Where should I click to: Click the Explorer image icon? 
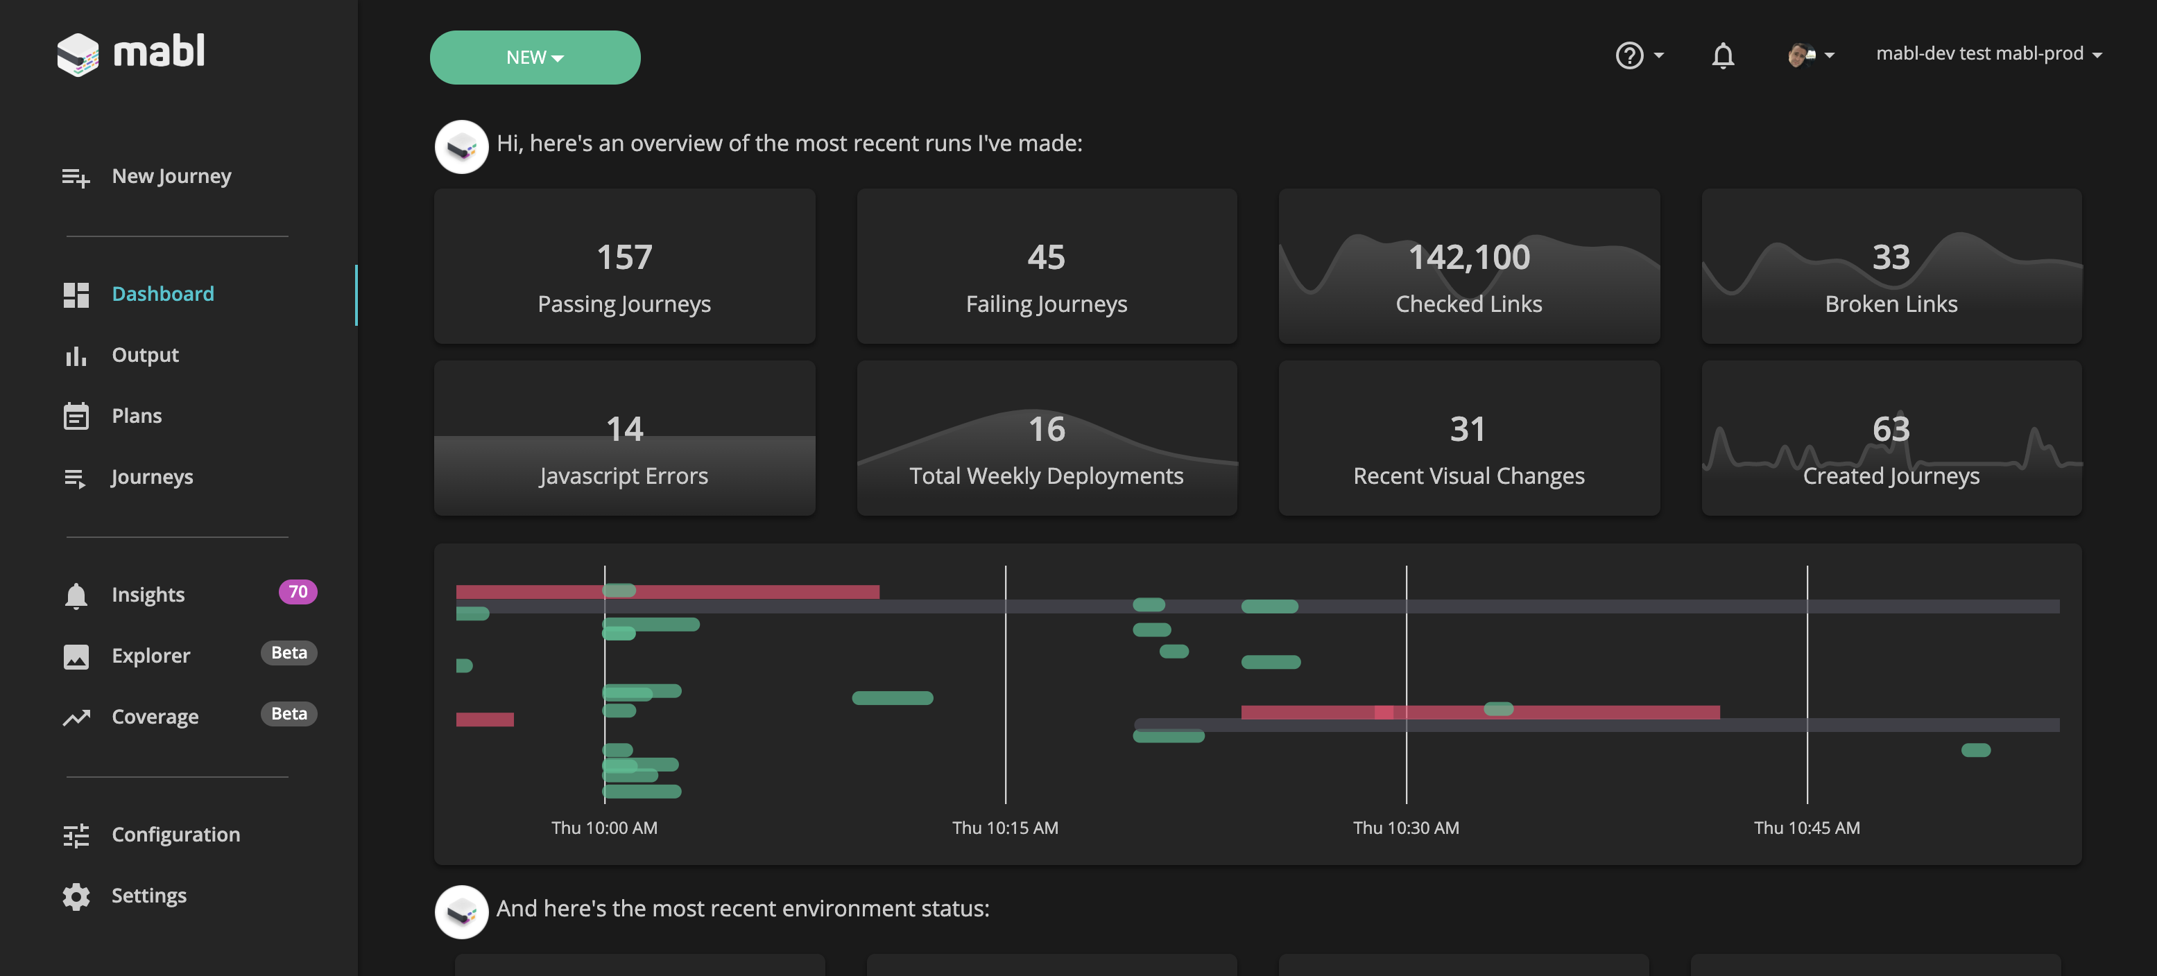(76, 656)
